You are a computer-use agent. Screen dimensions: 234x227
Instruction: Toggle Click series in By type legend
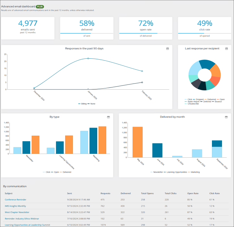pos(47,172)
